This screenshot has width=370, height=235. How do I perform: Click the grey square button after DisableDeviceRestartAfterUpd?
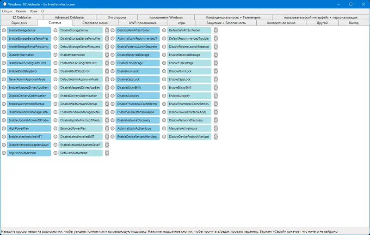tap(216, 137)
